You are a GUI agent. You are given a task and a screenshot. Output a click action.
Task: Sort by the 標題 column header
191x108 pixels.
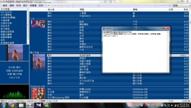point(82,10)
